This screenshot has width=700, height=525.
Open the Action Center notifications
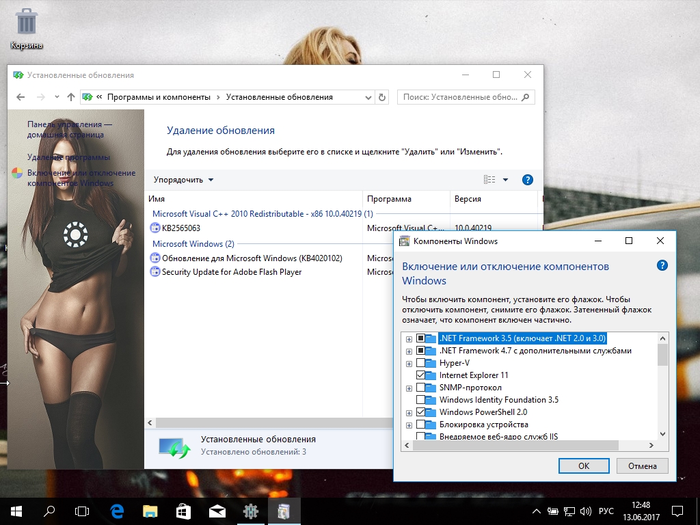click(x=677, y=511)
